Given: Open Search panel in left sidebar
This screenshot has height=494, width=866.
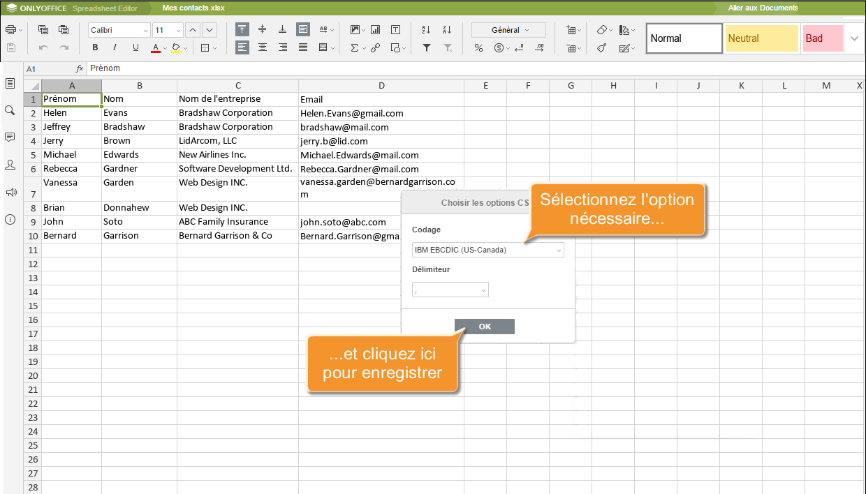Looking at the screenshot, I should pyautogui.click(x=10, y=110).
